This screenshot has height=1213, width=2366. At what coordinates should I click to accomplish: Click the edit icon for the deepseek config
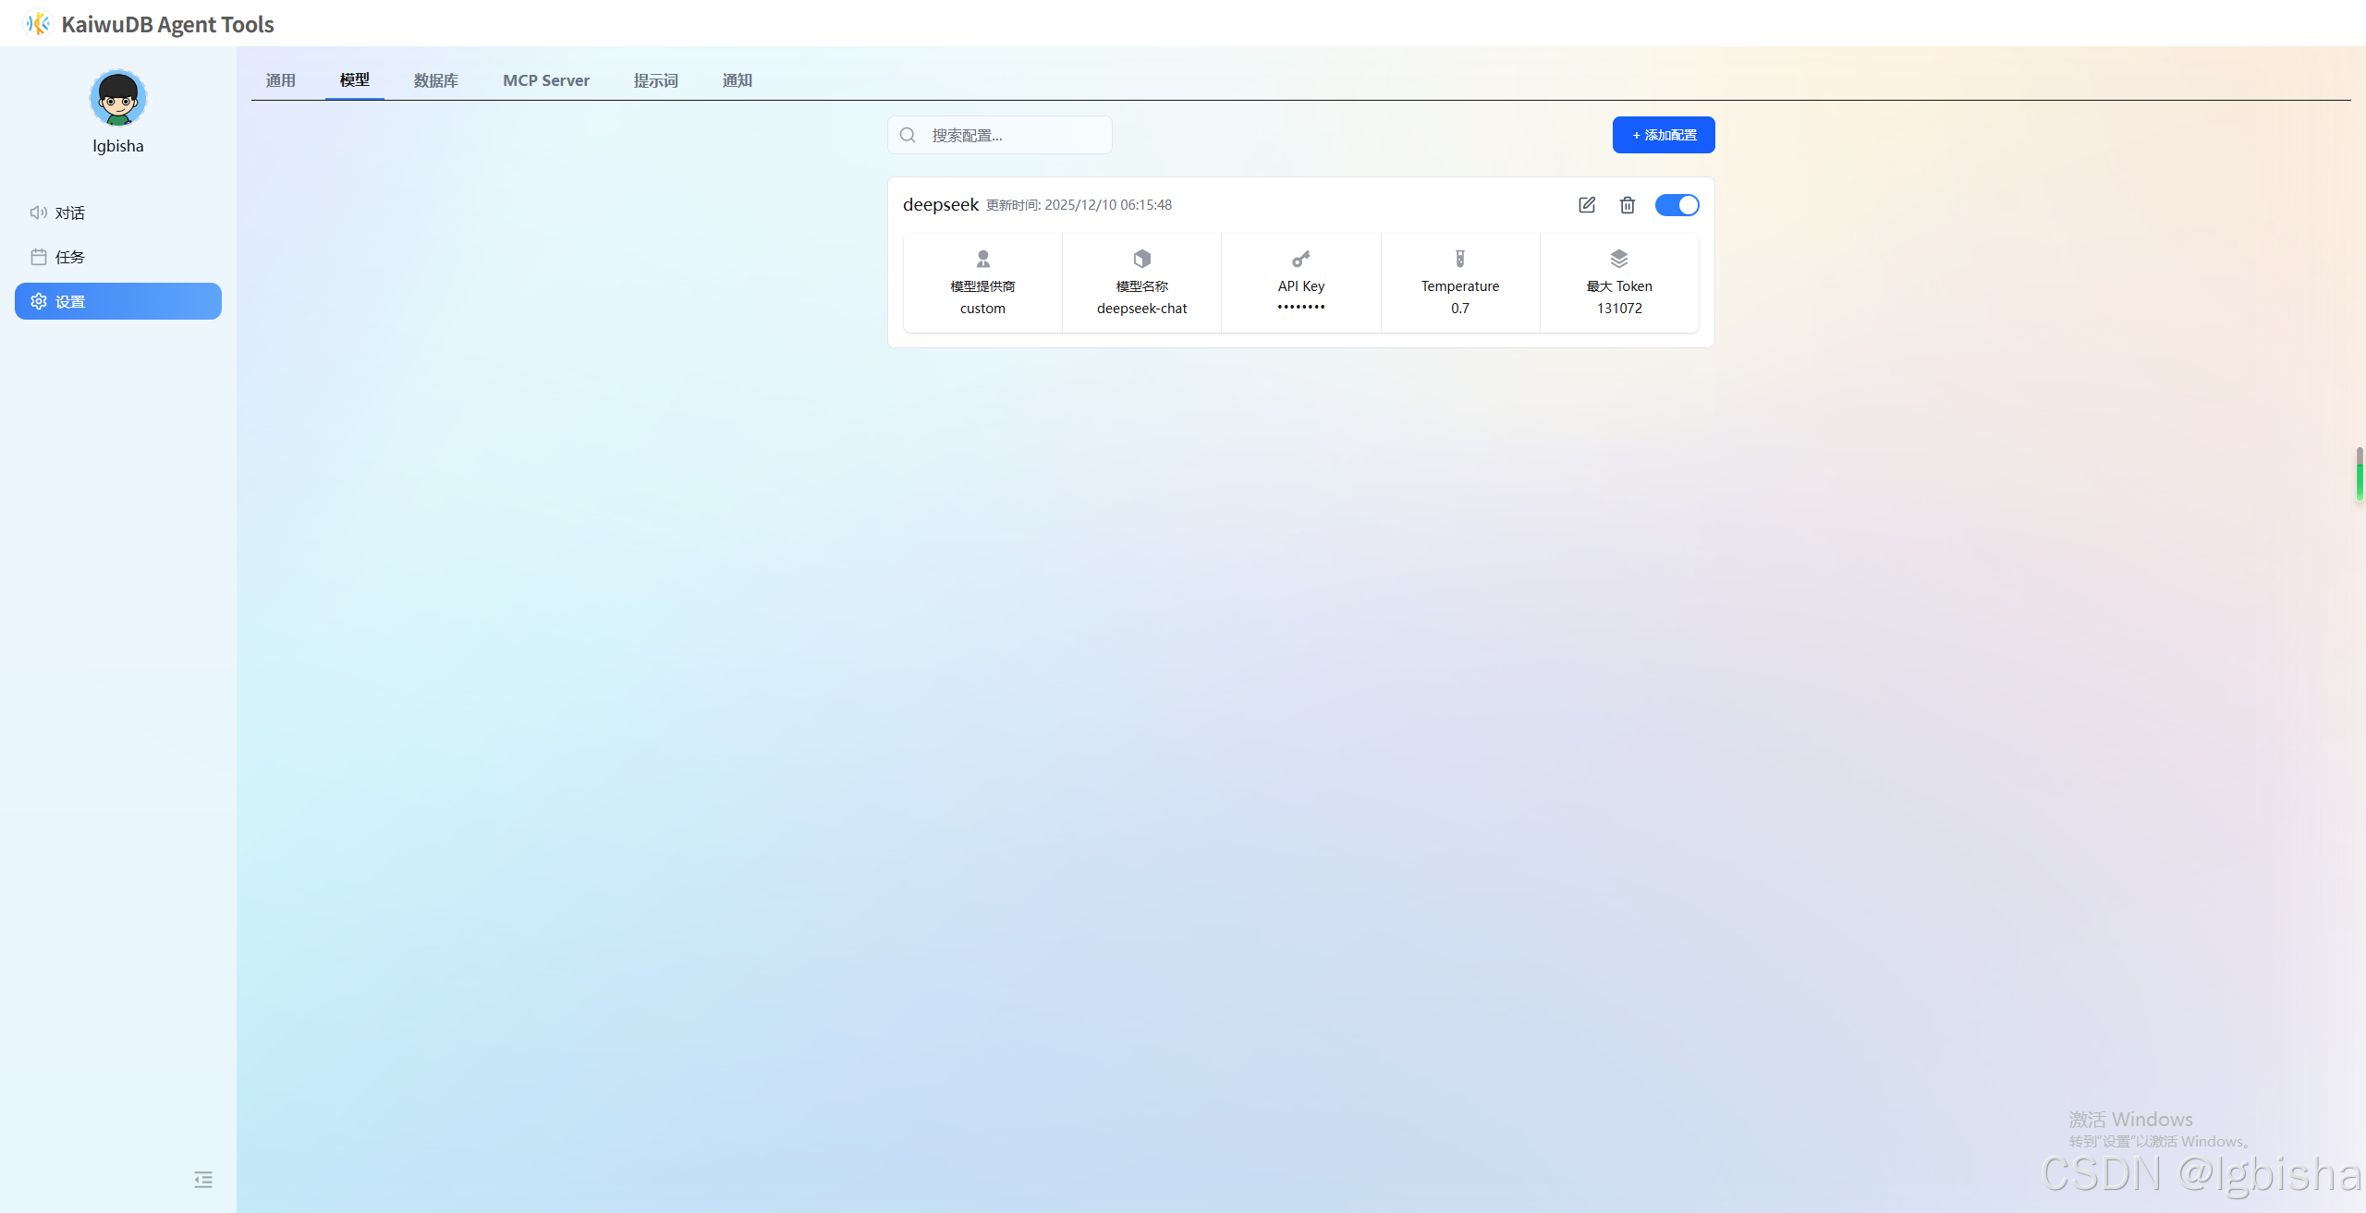[x=1587, y=205]
